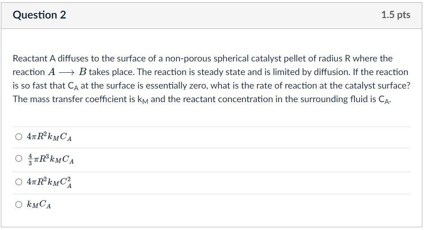Select the 4πR²k_MC_A answer radio button
This screenshot has height=230, width=425.
click(x=19, y=137)
